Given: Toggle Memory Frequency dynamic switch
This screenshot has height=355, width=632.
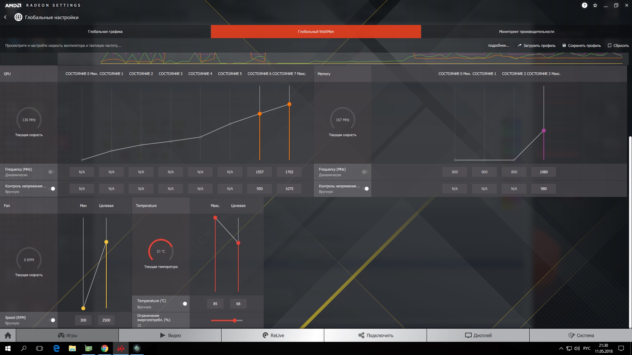Looking at the screenshot, I should point(365,172).
